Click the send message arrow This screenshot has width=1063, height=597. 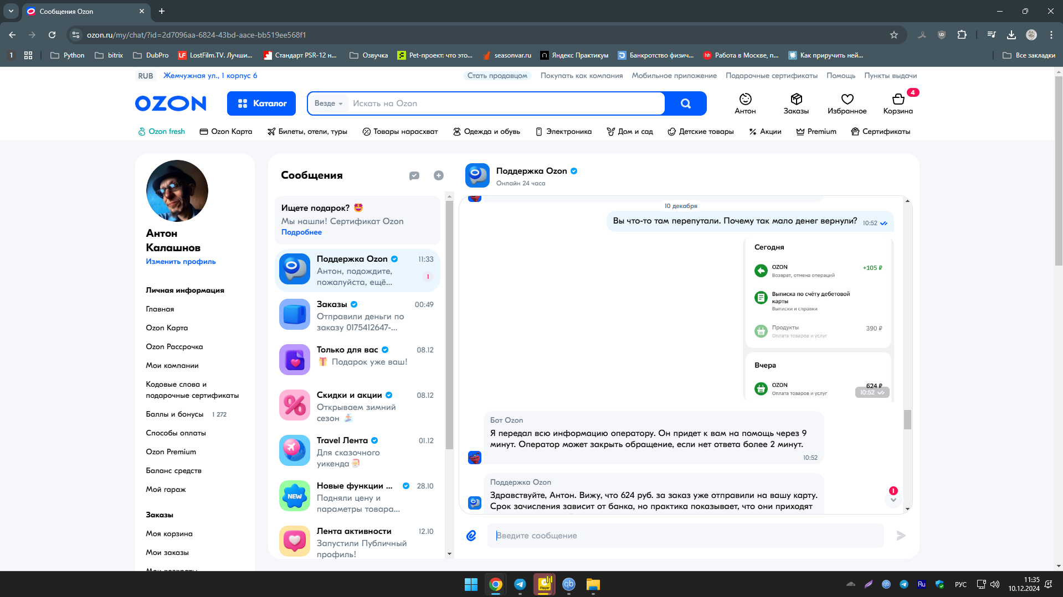[901, 536]
